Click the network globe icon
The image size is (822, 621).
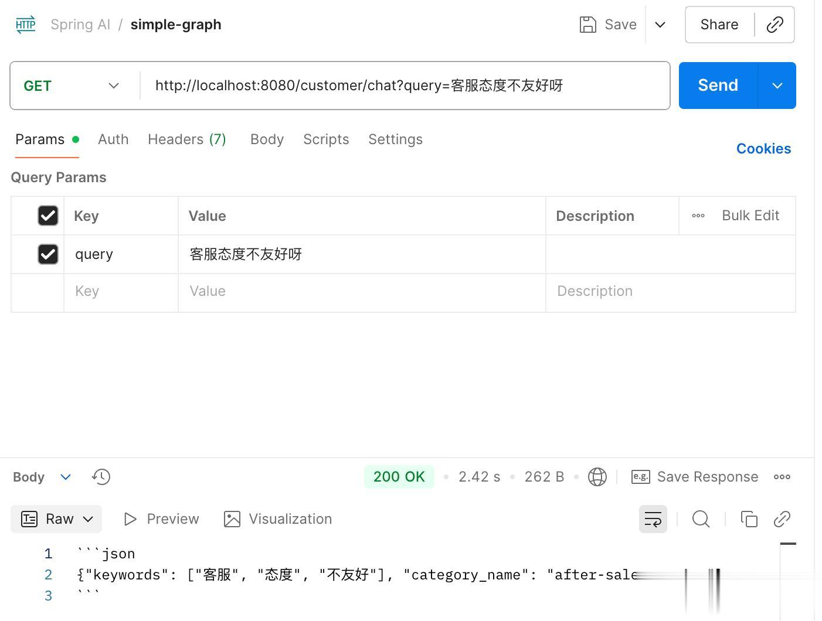597,477
